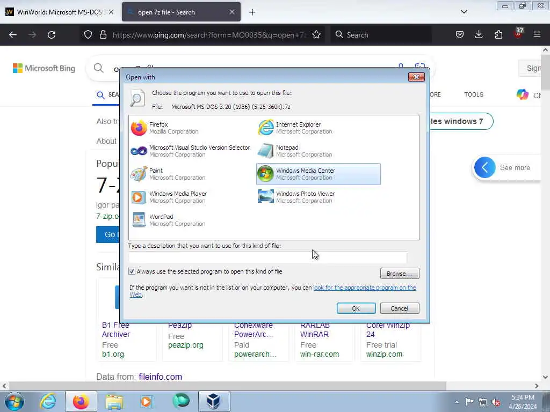Click the red extension badge showing 37
This screenshot has width=550, height=412.
518,33
